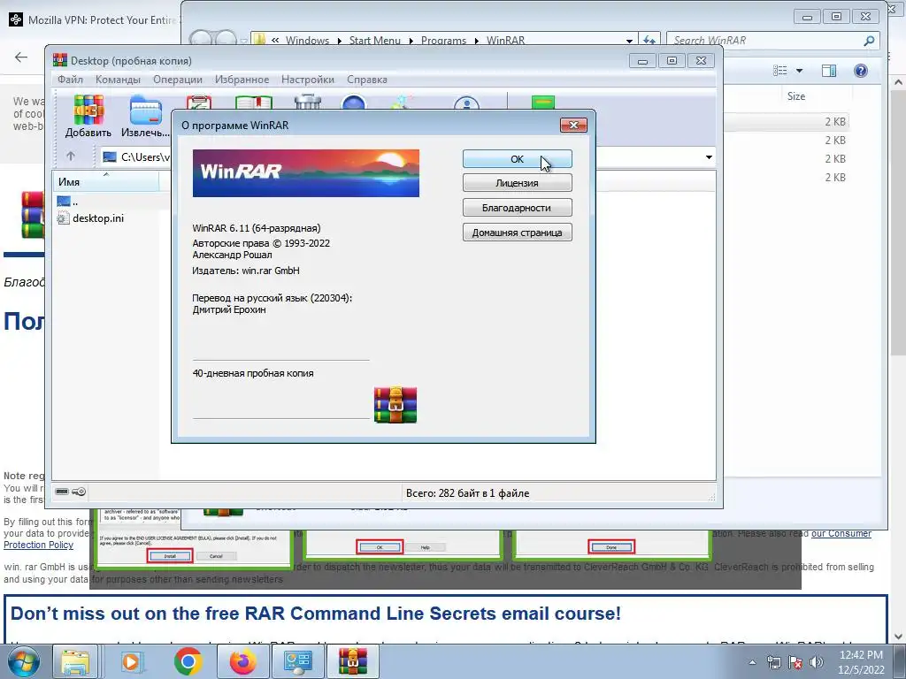Click the up-one-level arrow in WinRAR
906x679 pixels.
(x=71, y=156)
